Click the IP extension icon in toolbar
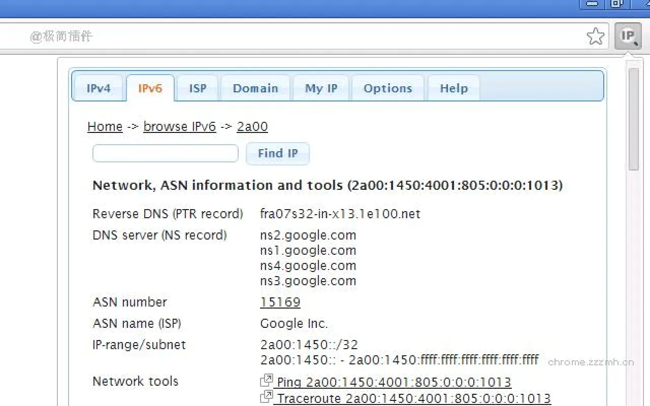650x406 pixels. [628, 36]
